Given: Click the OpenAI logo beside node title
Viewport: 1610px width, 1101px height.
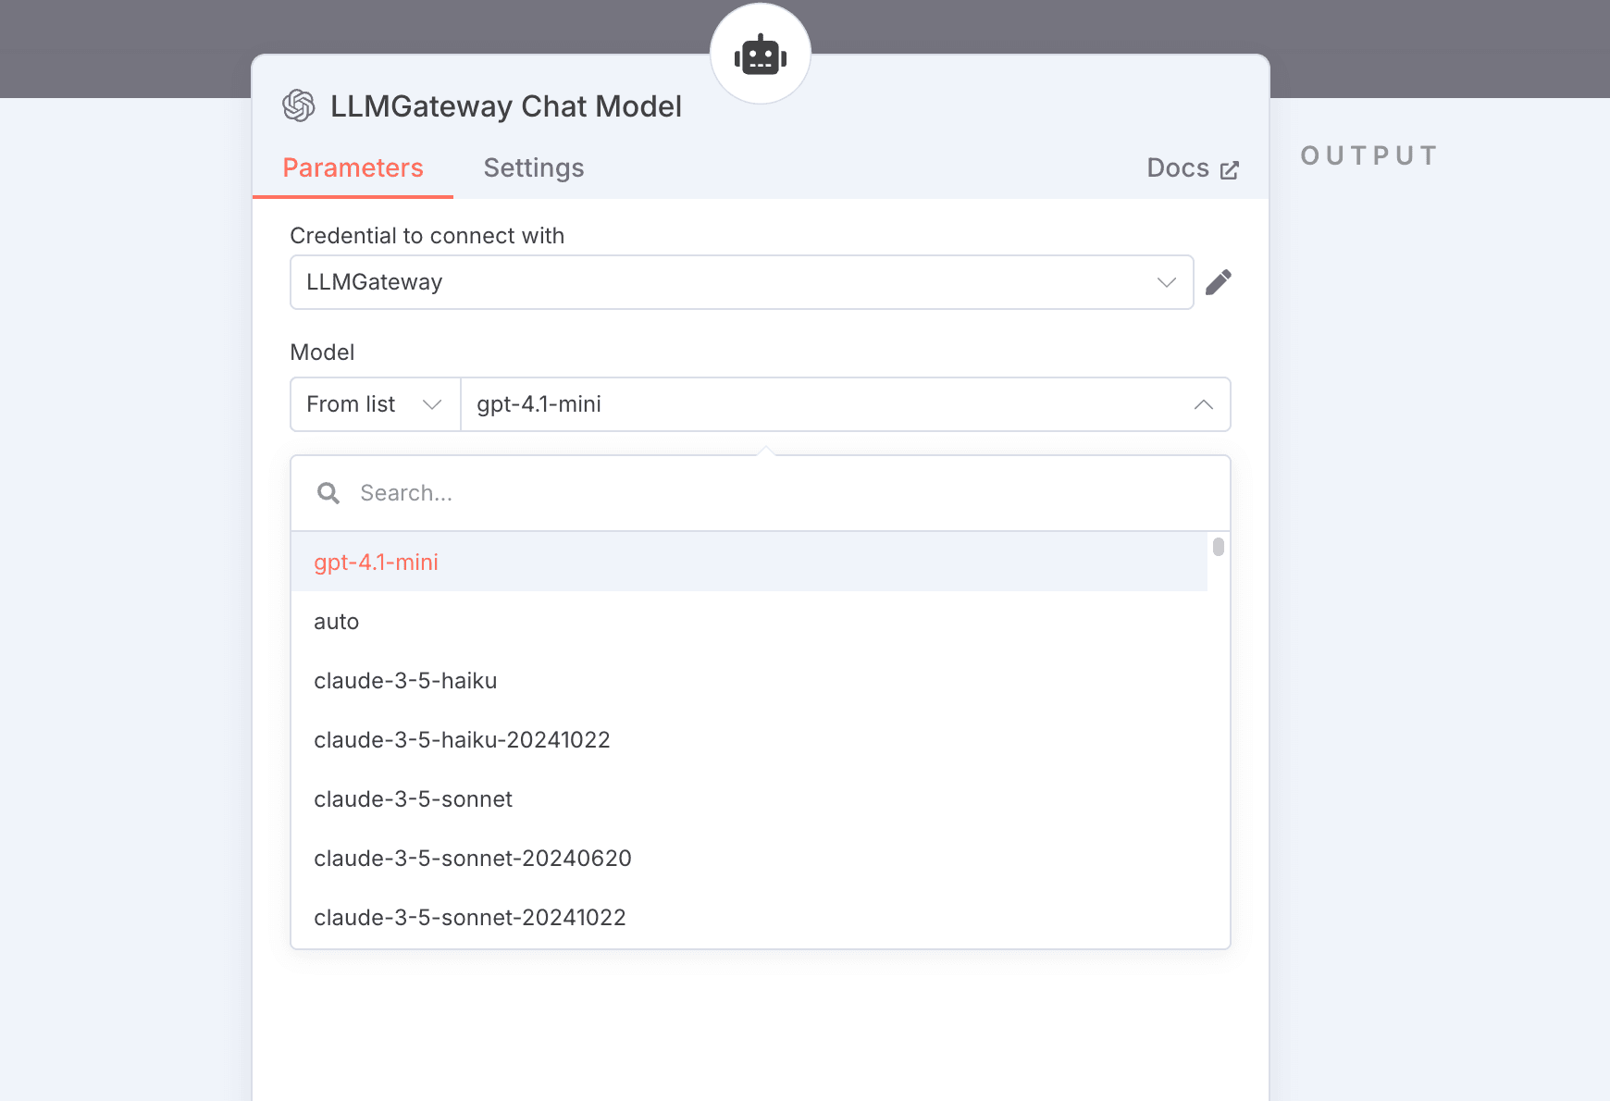Looking at the screenshot, I should point(299,106).
